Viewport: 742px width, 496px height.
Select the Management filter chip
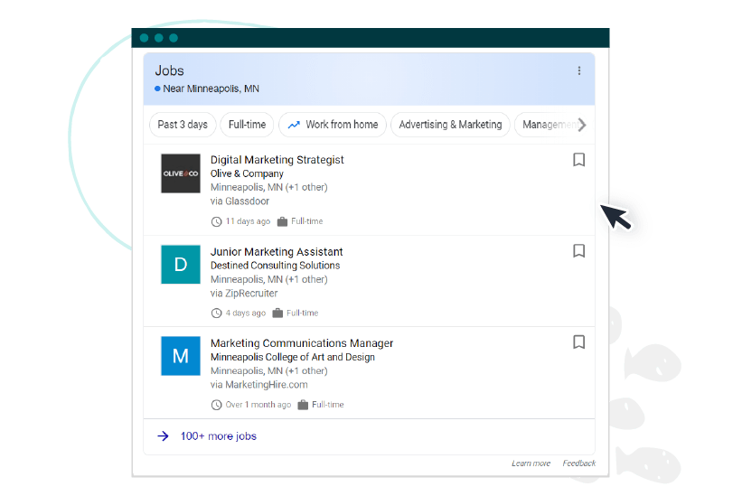coord(549,125)
